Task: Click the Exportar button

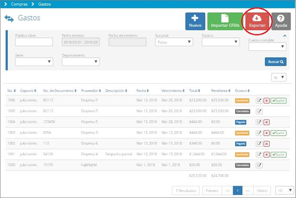Action: (257, 21)
